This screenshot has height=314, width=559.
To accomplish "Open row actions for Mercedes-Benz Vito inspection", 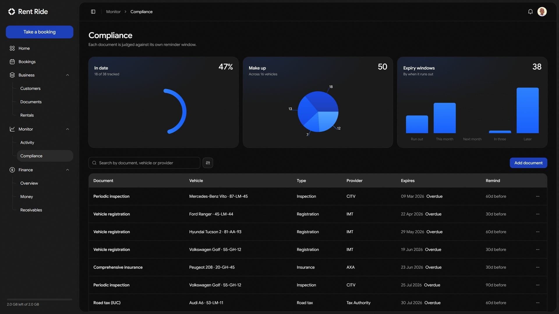I will click(537, 196).
